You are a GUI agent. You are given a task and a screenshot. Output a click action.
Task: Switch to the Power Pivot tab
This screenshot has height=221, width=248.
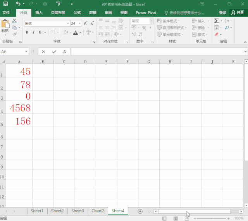tap(146, 12)
